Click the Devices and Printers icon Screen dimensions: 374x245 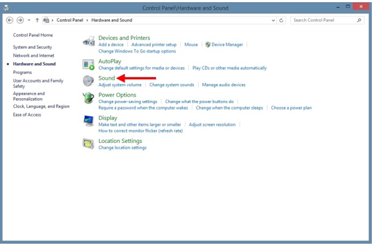pos(89,41)
